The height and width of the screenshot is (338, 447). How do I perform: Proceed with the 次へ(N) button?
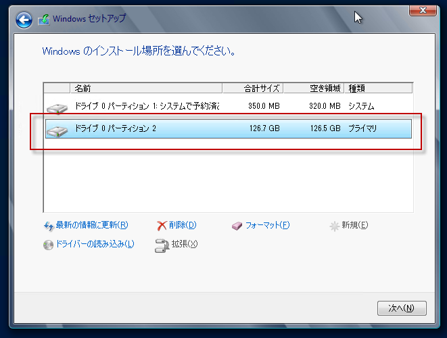402,308
